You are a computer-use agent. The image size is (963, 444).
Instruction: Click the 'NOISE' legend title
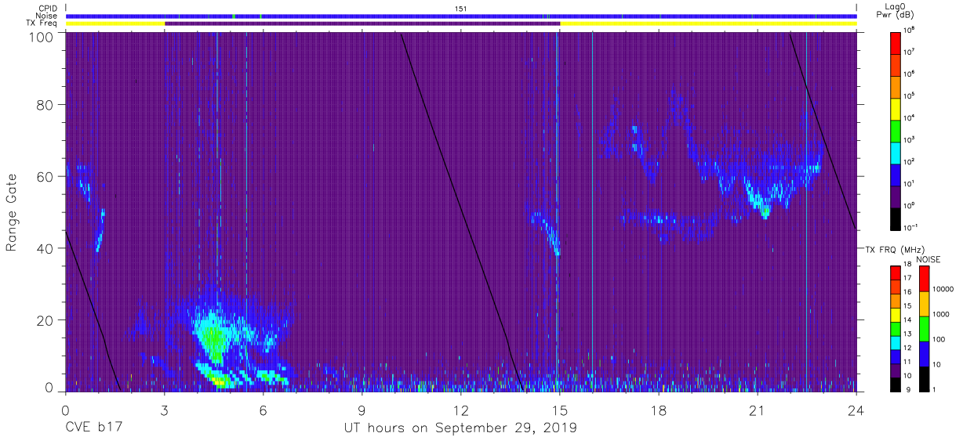pyautogui.click(x=928, y=259)
